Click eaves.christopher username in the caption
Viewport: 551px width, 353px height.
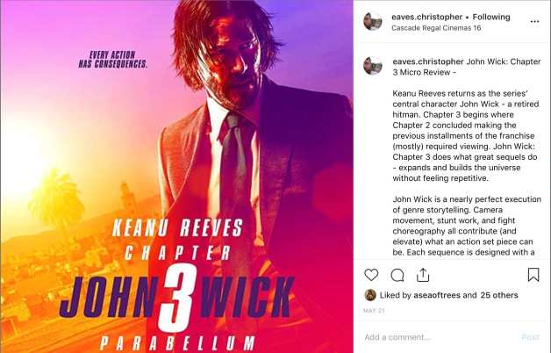(x=428, y=61)
